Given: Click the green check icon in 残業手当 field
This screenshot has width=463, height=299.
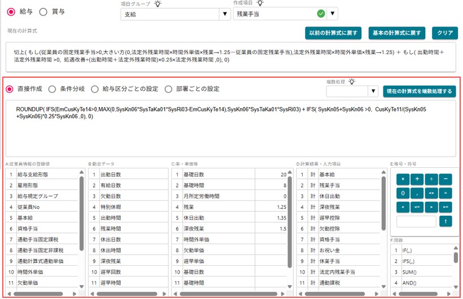Looking at the screenshot, I should pyautogui.click(x=321, y=14).
